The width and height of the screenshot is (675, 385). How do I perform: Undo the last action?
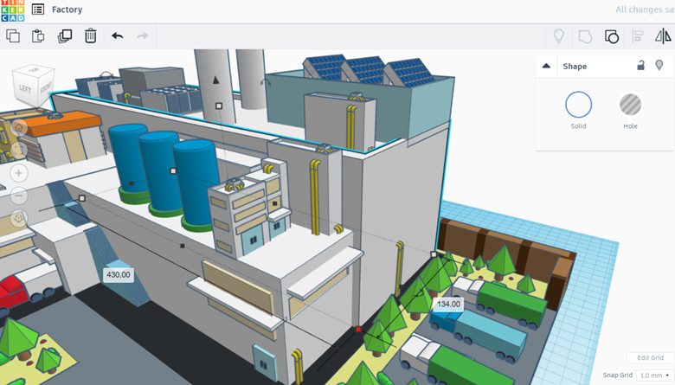point(117,36)
